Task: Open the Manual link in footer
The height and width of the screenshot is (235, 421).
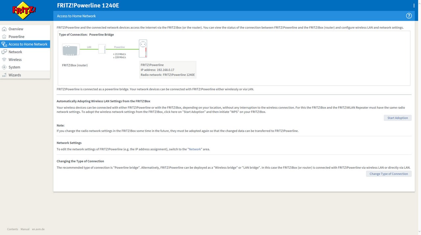Action: (x=25, y=229)
